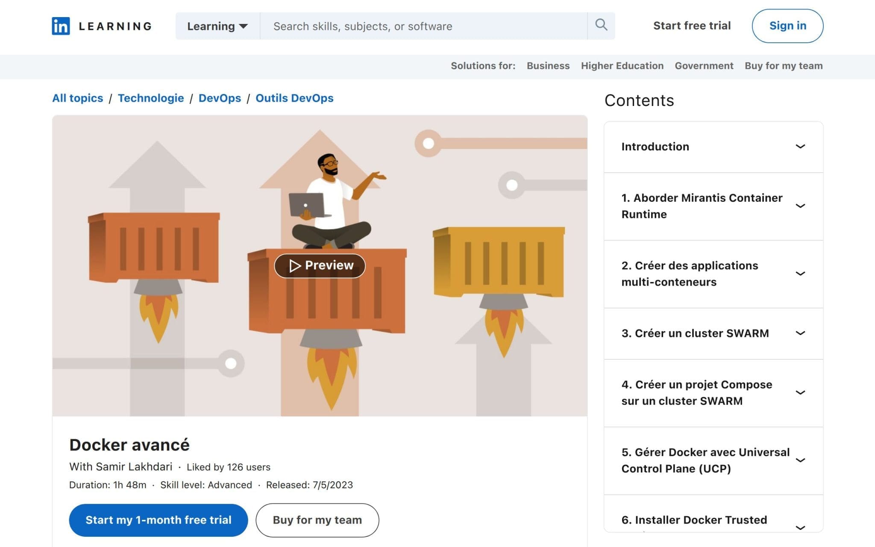The image size is (875, 547).
Task: Expand Créer un cluster SWARM section
Action: point(714,333)
